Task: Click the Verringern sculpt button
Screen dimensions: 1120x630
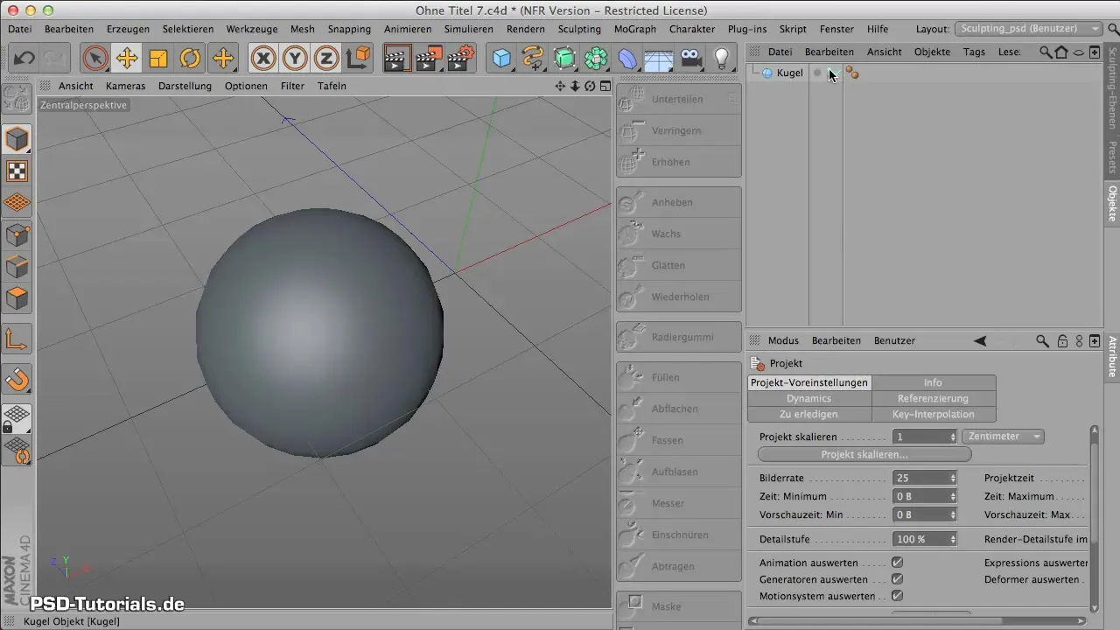Action: (679, 130)
